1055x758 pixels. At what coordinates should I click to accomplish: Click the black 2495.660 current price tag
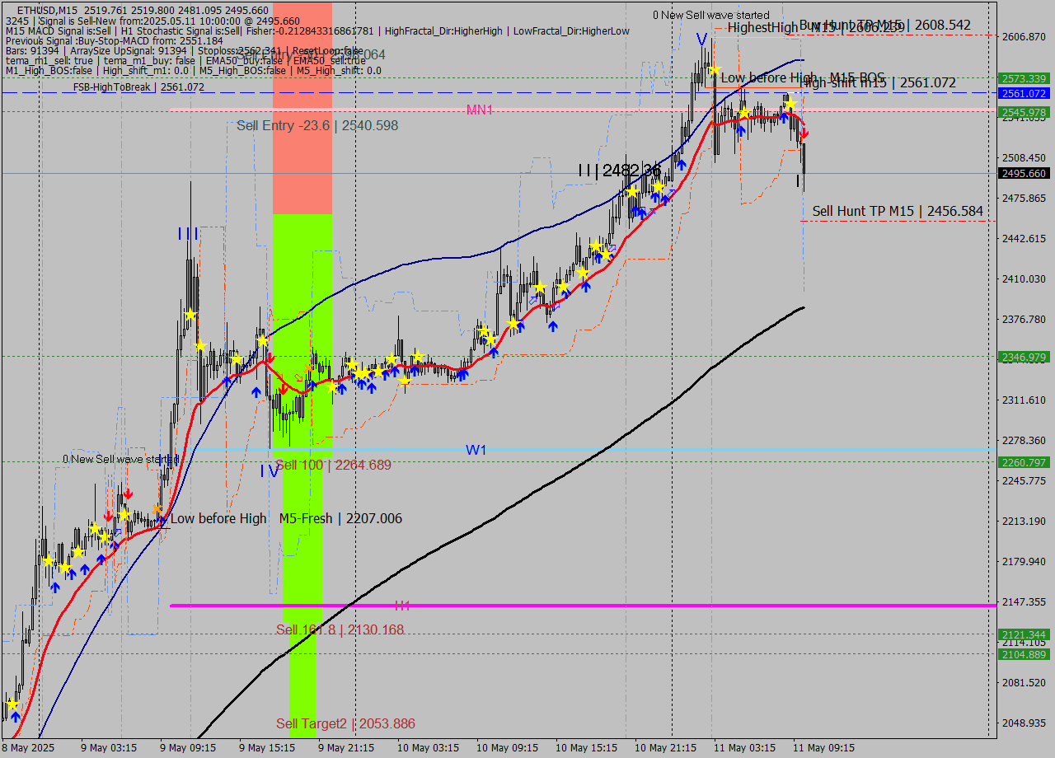(1025, 174)
